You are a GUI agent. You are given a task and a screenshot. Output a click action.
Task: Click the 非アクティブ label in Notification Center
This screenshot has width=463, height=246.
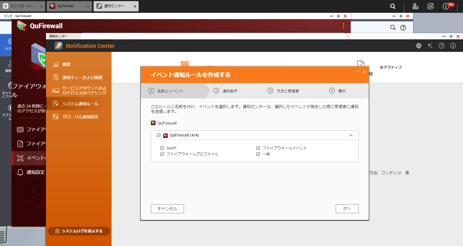coord(391,67)
